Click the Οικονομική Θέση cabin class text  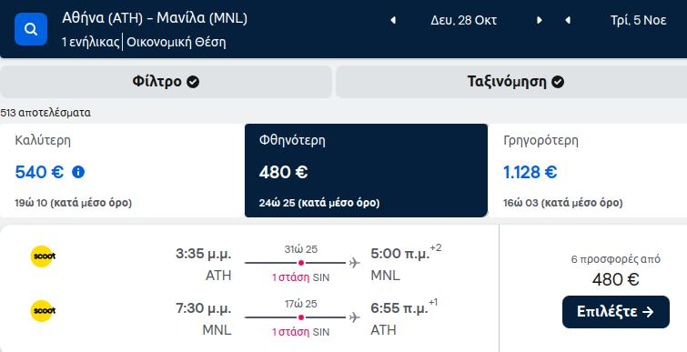coord(177,42)
